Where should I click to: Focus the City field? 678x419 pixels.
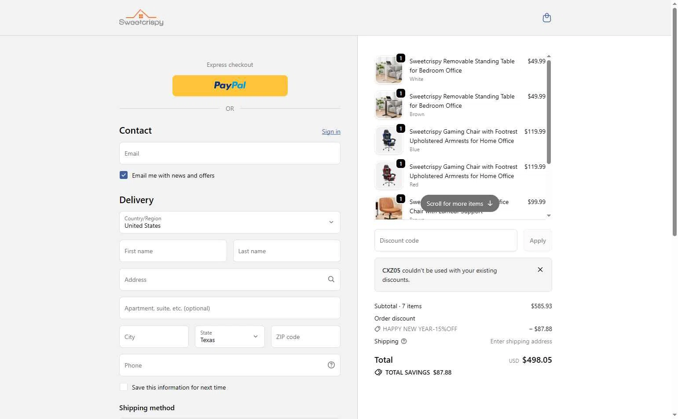154,336
